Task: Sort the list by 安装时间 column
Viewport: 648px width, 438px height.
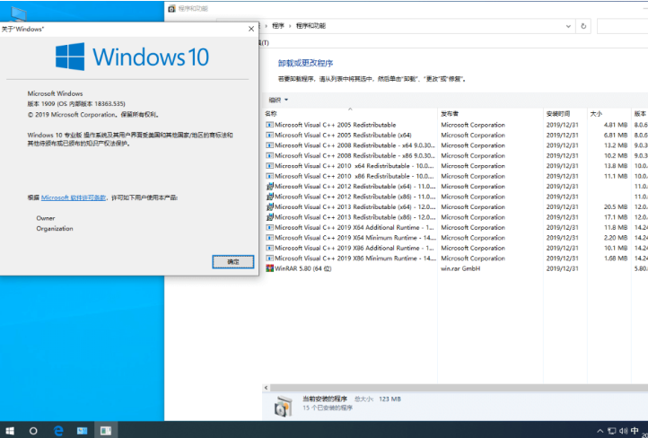Action: (558, 113)
